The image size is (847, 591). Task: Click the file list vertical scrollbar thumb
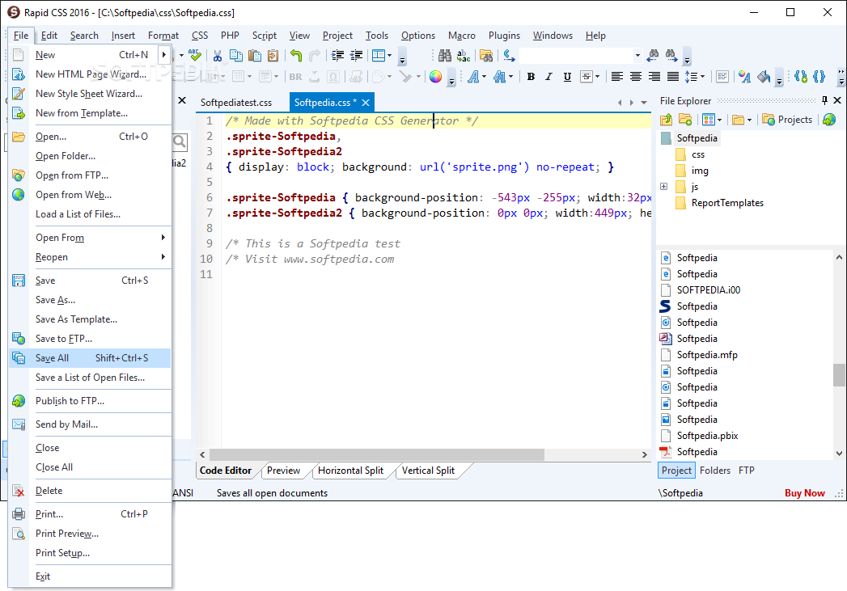point(838,374)
